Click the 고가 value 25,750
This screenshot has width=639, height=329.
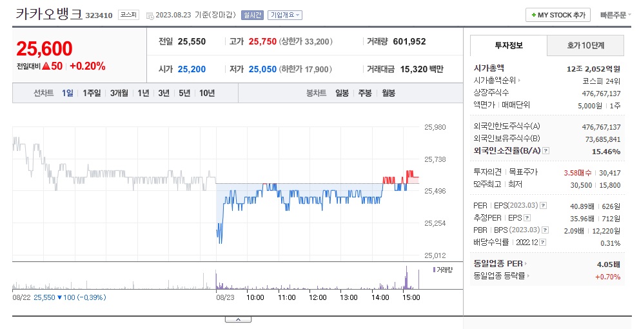262,41
